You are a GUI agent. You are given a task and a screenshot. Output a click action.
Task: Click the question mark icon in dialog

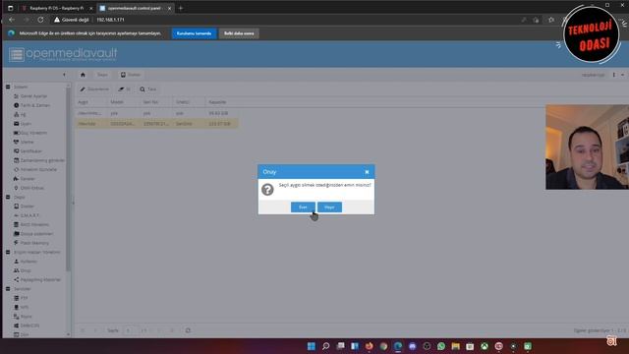click(267, 189)
